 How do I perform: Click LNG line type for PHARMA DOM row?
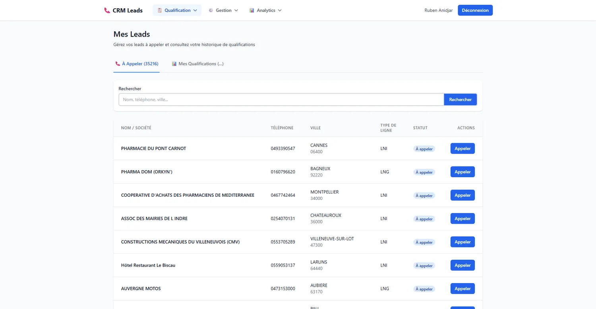click(x=385, y=172)
